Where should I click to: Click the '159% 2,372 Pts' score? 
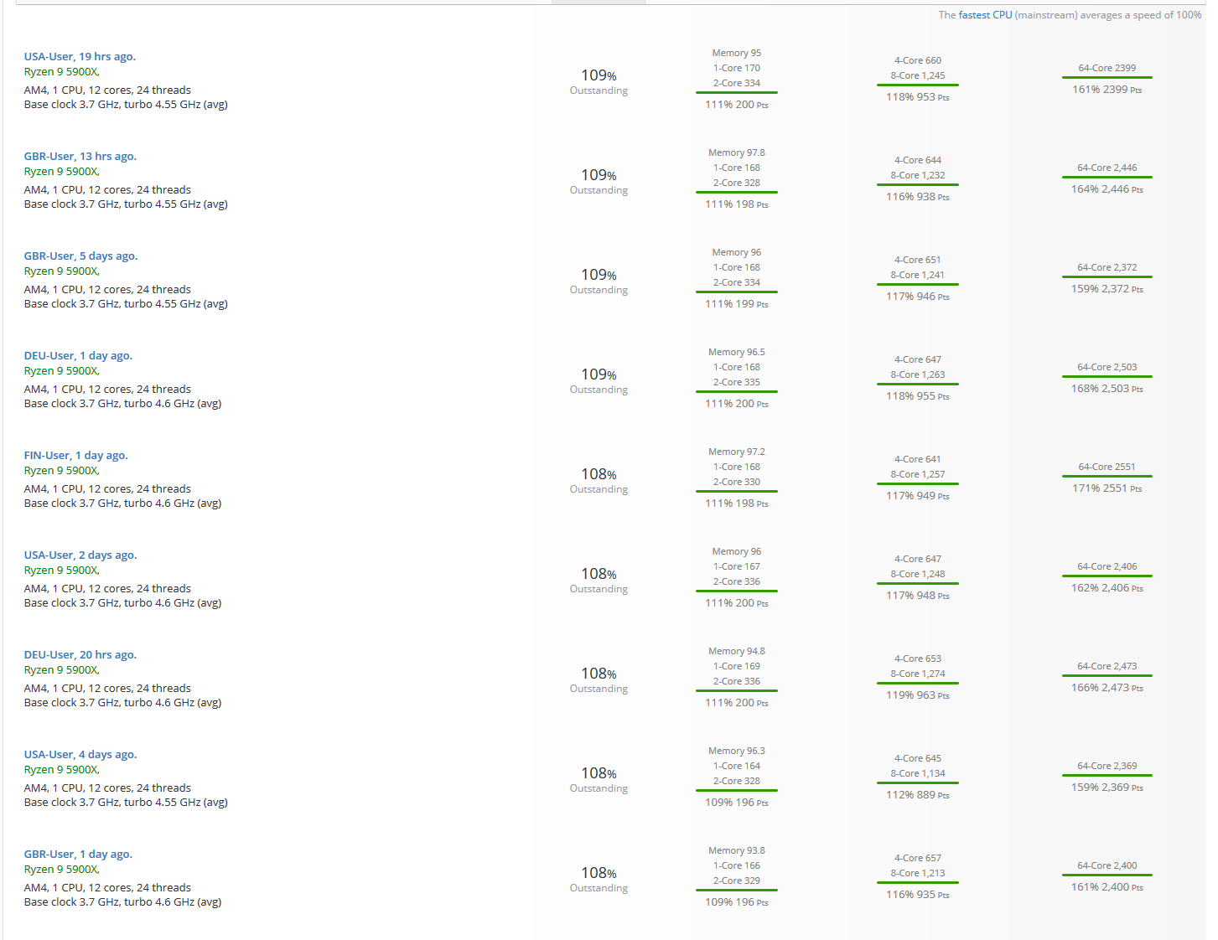(1107, 289)
